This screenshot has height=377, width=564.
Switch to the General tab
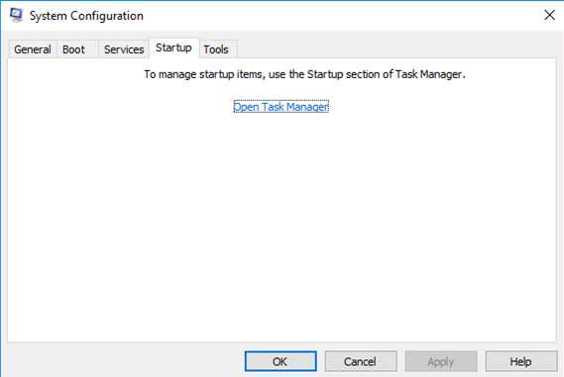coord(33,49)
